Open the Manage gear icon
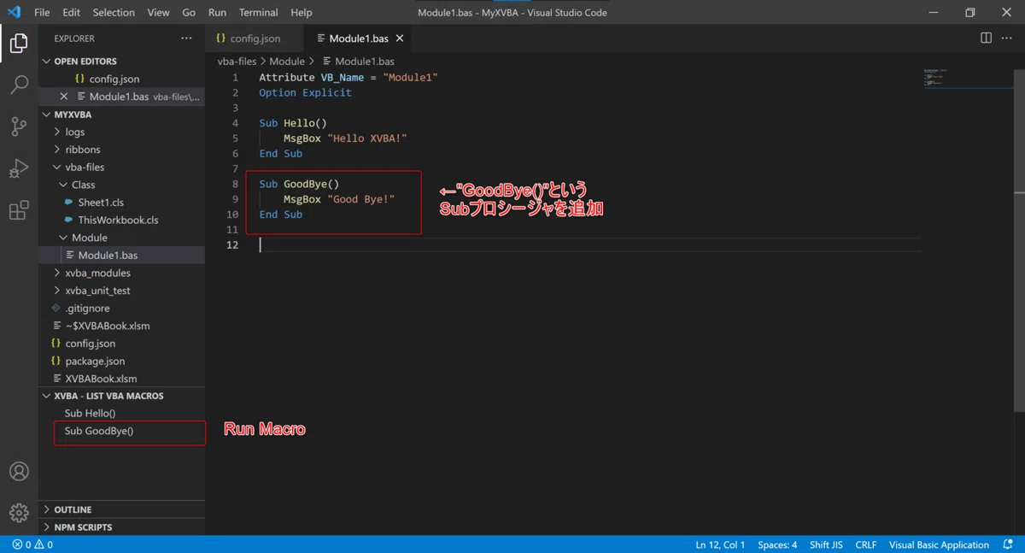 click(19, 513)
